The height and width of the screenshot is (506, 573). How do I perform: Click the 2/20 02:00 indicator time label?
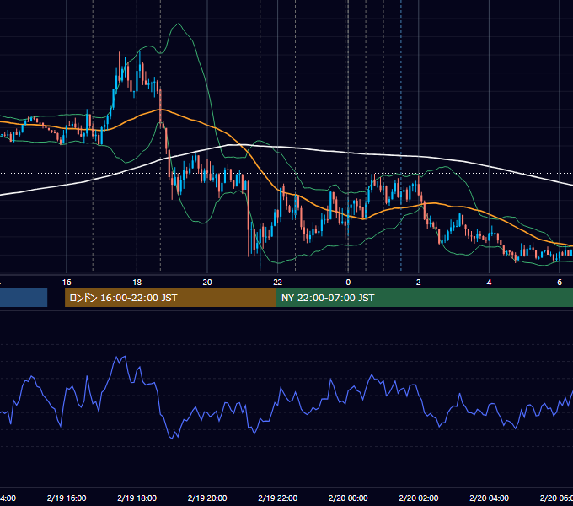[419, 498]
